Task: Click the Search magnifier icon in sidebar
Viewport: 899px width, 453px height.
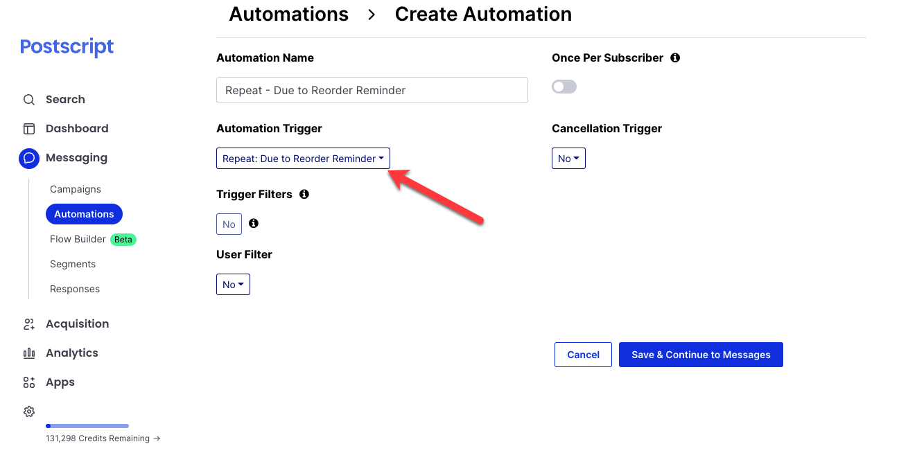Action: tap(29, 100)
